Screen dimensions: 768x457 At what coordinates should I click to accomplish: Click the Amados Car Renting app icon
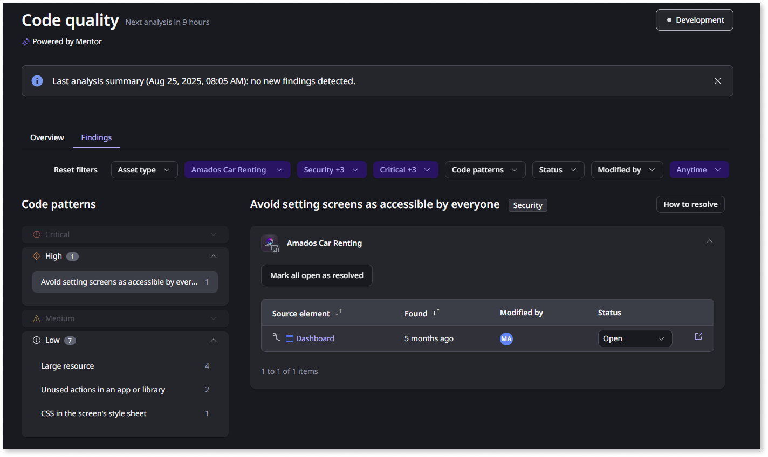tap(270, 243)
